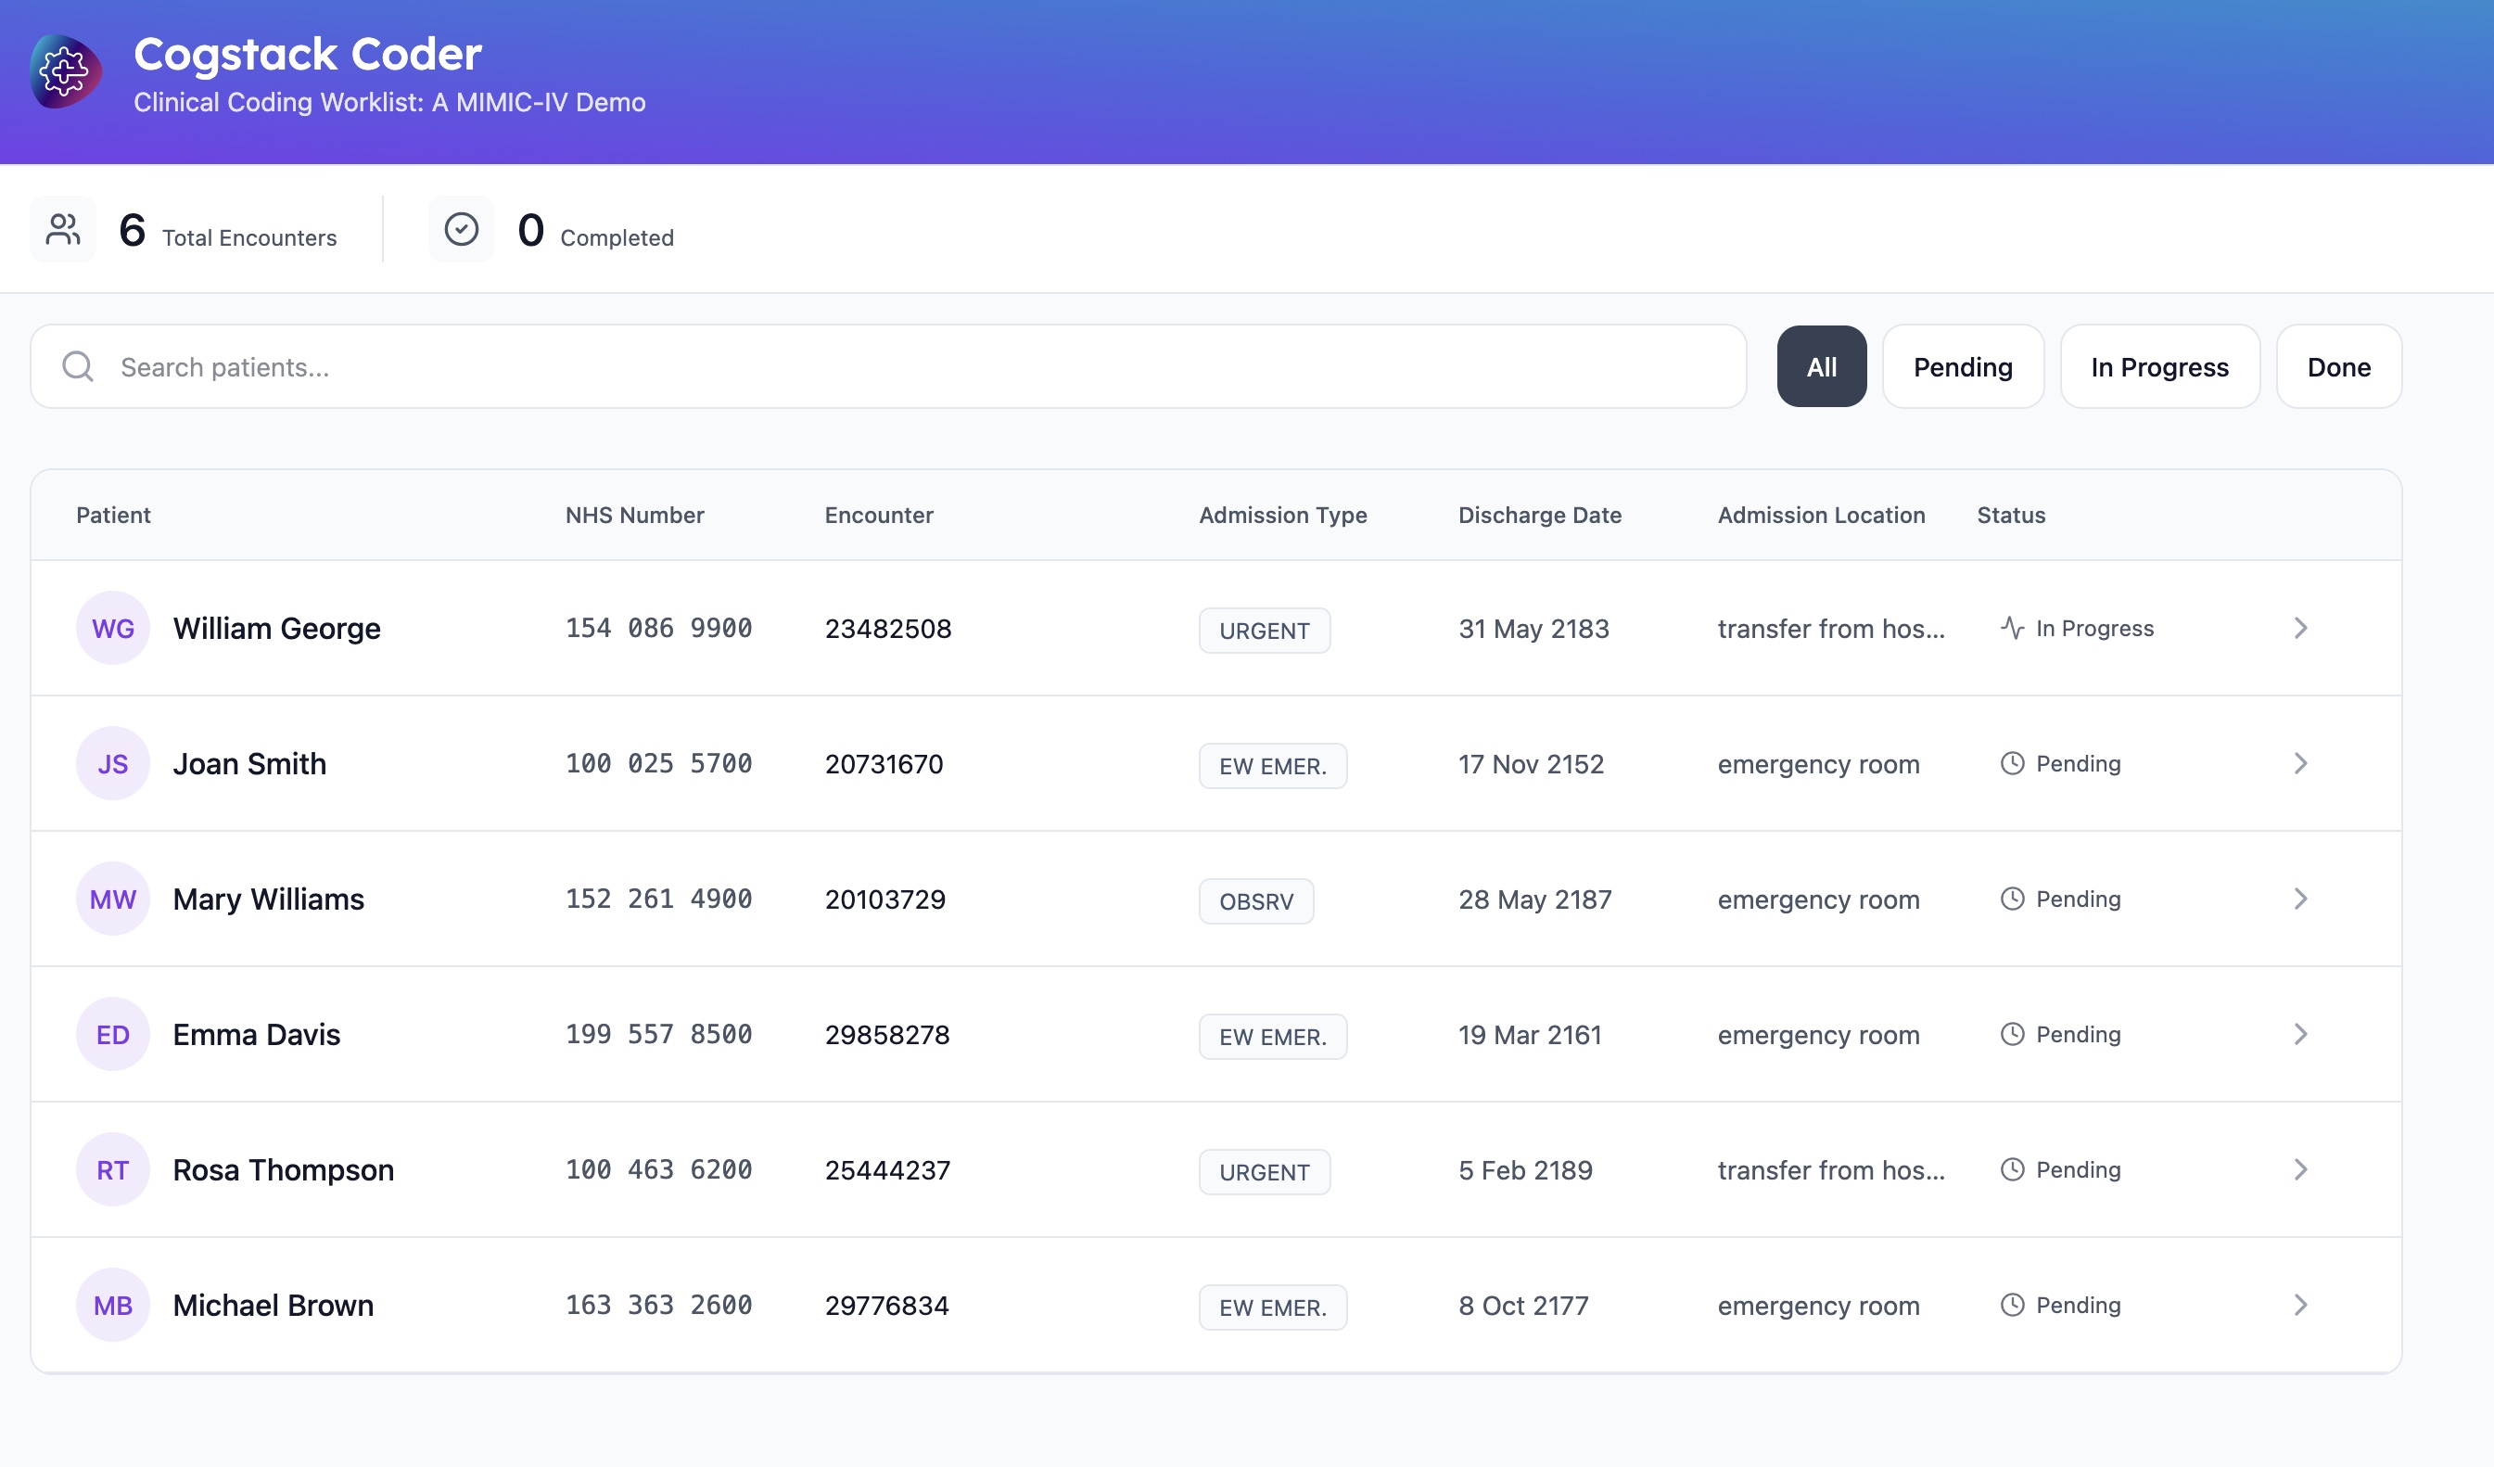The image size is (2494, 1467).
Task: Select the All filter tab
Action: click(x=1822, y=366)
